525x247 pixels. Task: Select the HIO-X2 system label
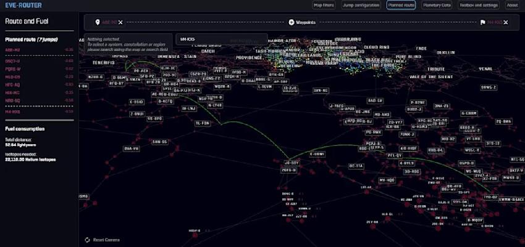coord(448,139)
